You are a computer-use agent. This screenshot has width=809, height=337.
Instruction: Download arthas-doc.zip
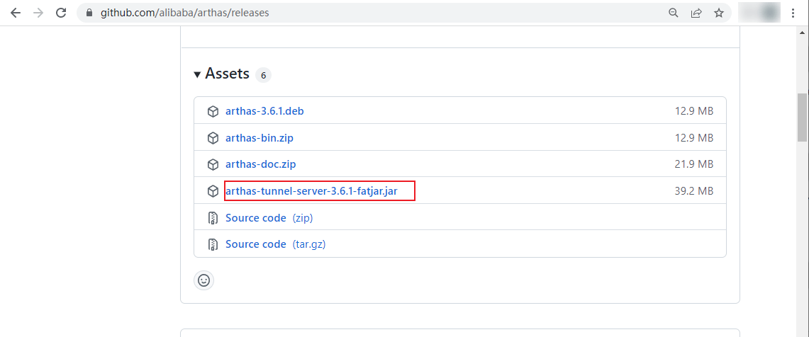tap(260, 164)
